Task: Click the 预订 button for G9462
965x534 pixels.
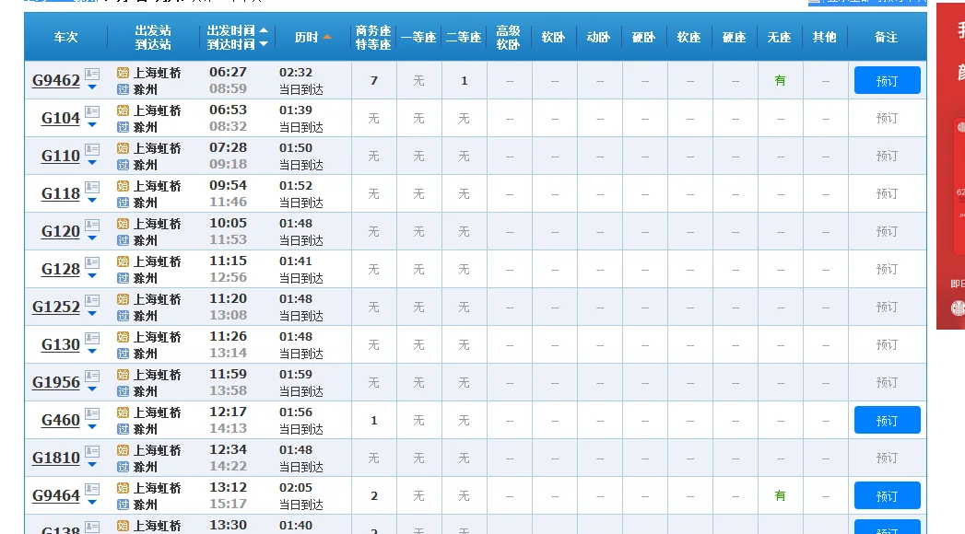Action: point(887,80)
